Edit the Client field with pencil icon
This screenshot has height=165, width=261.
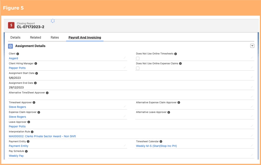pyautogui.click(x=125, y=58)
